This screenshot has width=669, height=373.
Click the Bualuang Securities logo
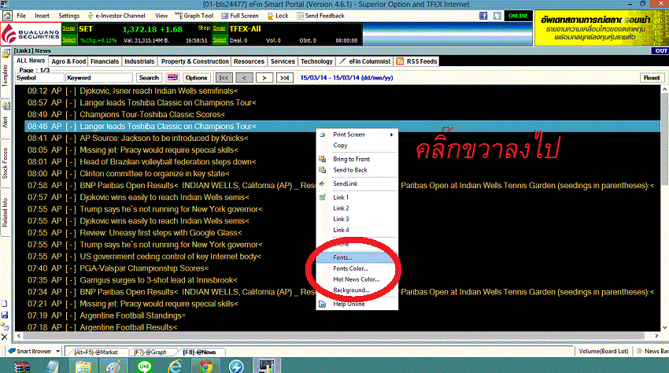click(31, 34)
